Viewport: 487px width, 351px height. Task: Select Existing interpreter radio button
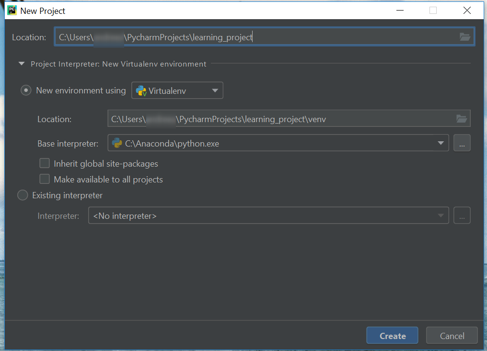tap(23, 195)
